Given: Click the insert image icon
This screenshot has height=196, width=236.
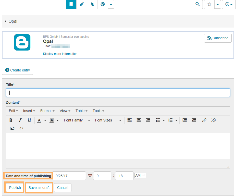Looking at the screenshot, I should coord(12,128).
